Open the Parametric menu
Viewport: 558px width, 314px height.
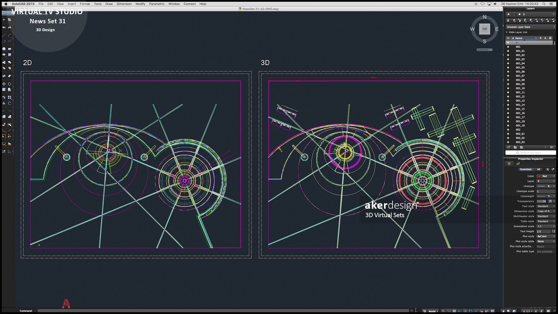pyautogui.click(x=157, y=4)
